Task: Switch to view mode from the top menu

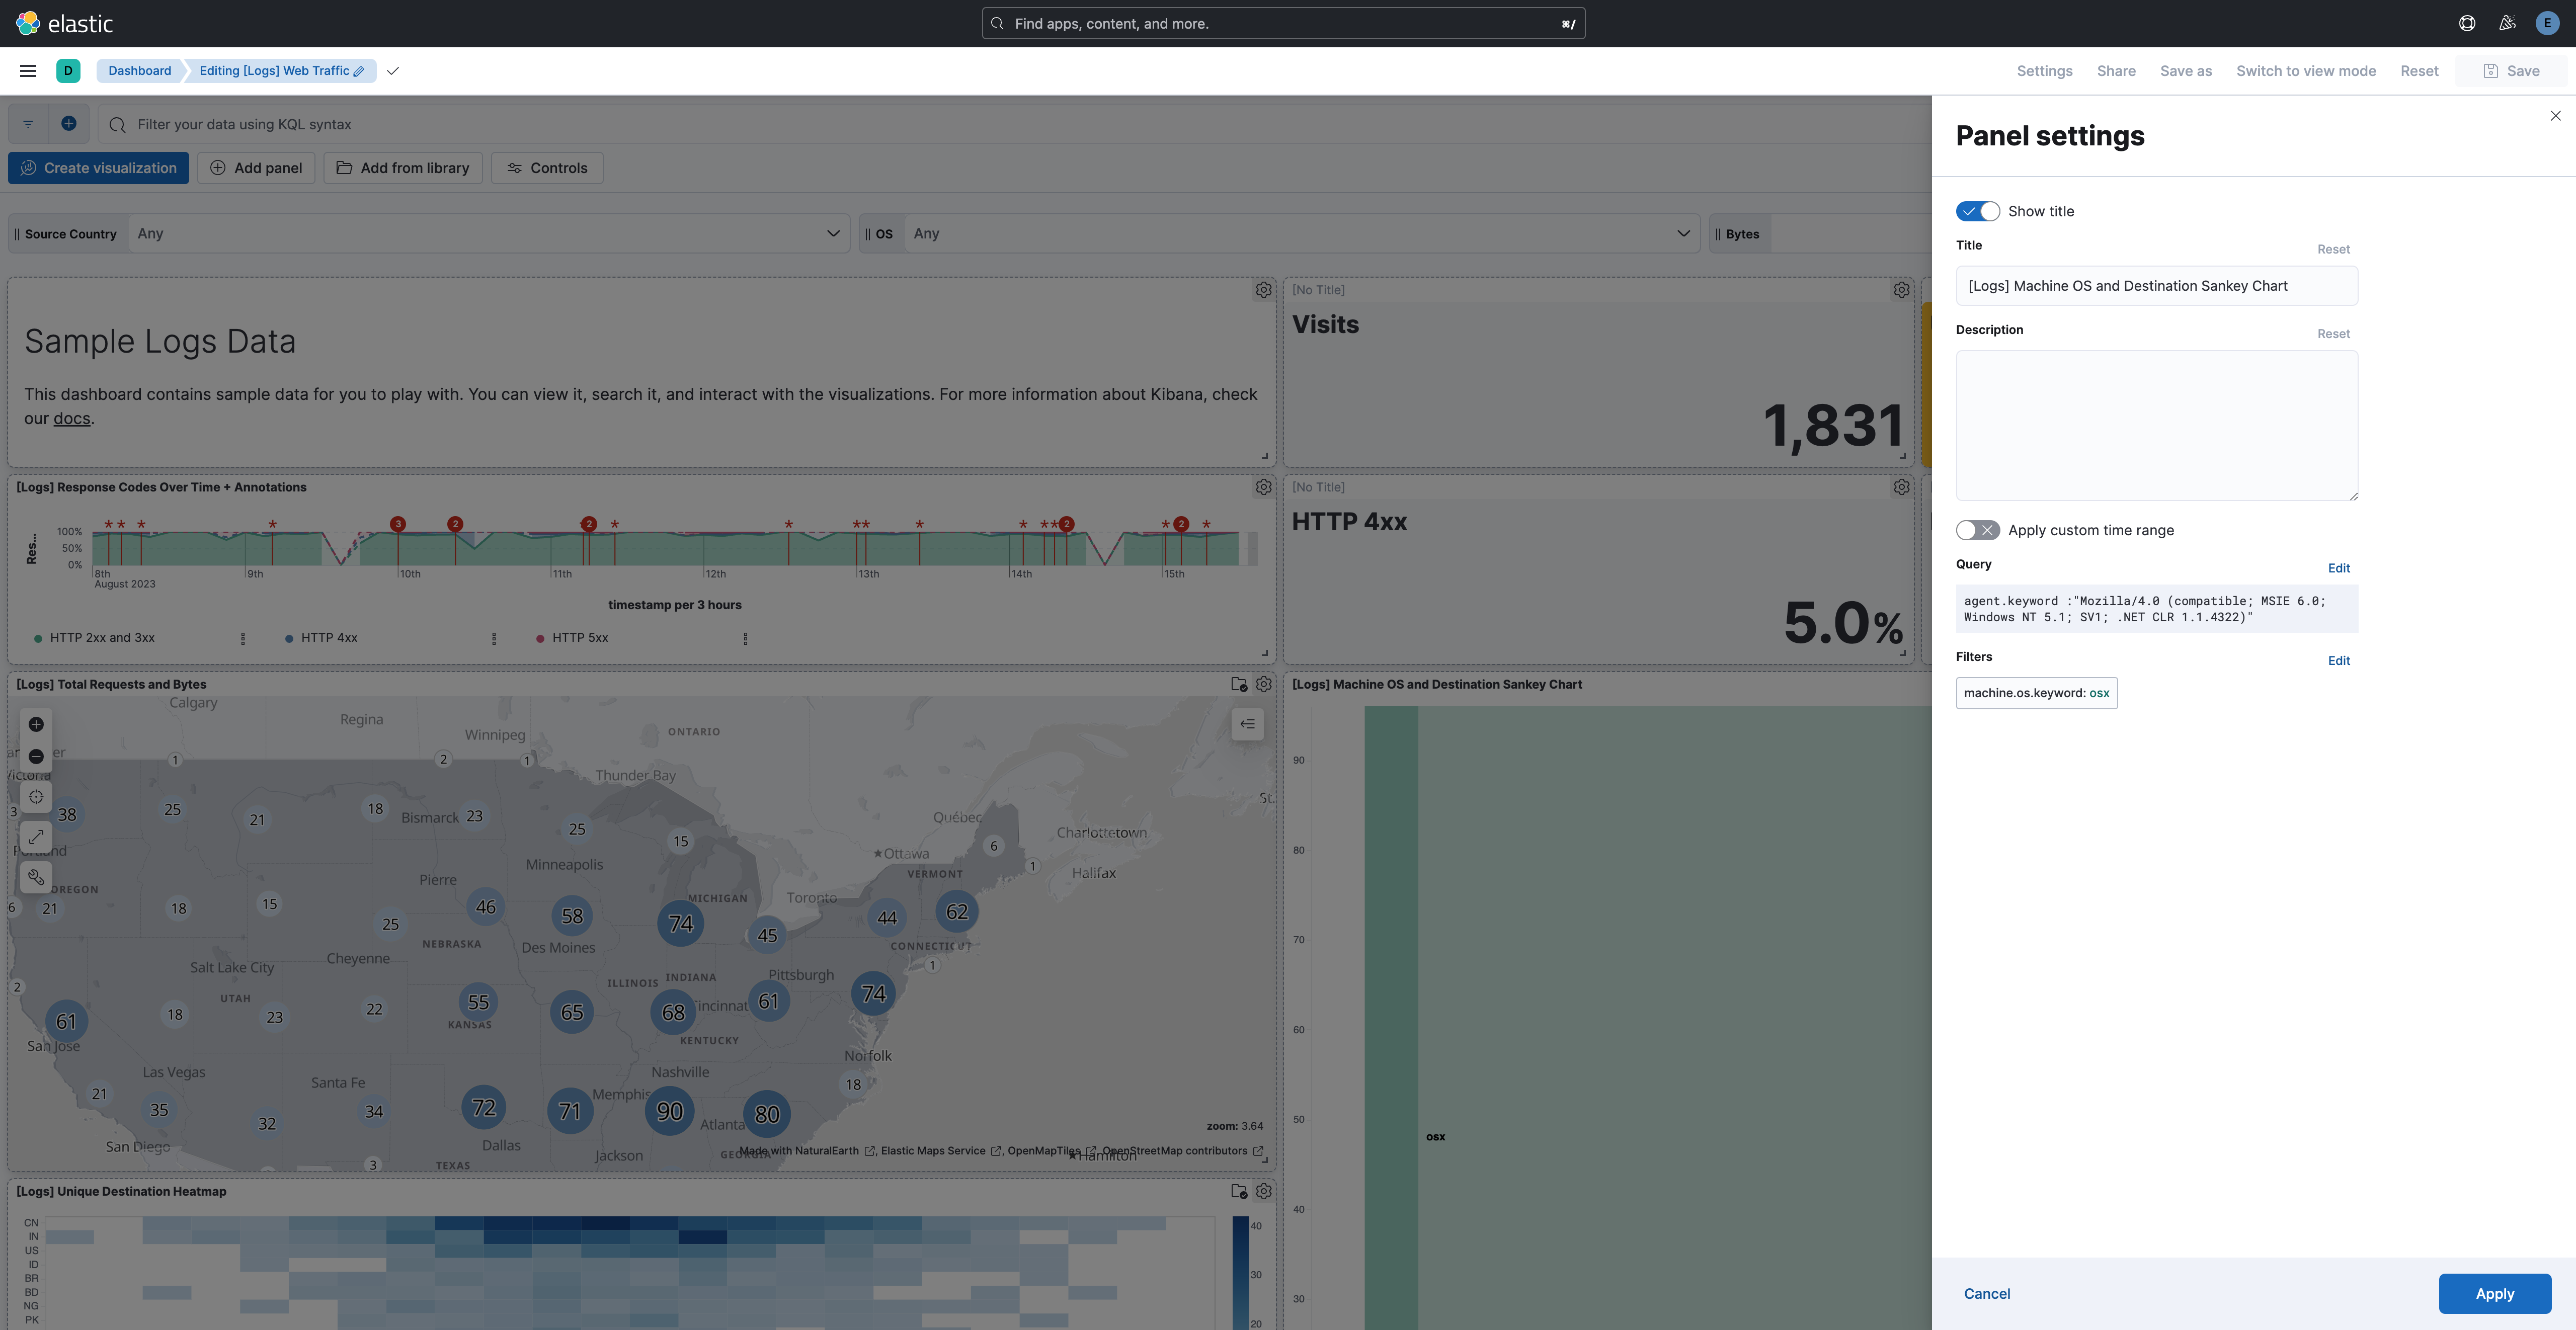Action: (x=2306, y=71)
